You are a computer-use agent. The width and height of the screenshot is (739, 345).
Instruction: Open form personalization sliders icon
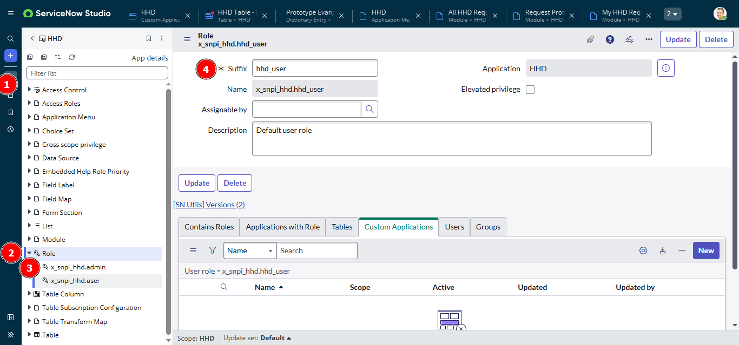(629, 39)
